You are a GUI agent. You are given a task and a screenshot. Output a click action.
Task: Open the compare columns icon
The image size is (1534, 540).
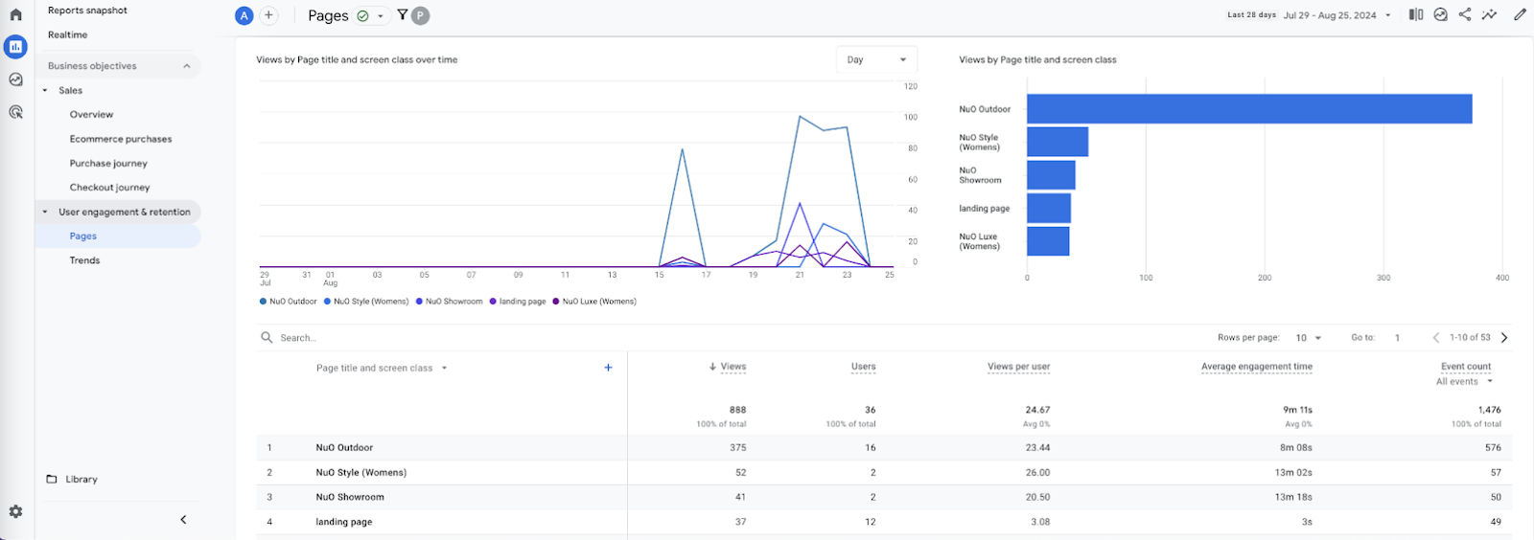point(1416,14)
